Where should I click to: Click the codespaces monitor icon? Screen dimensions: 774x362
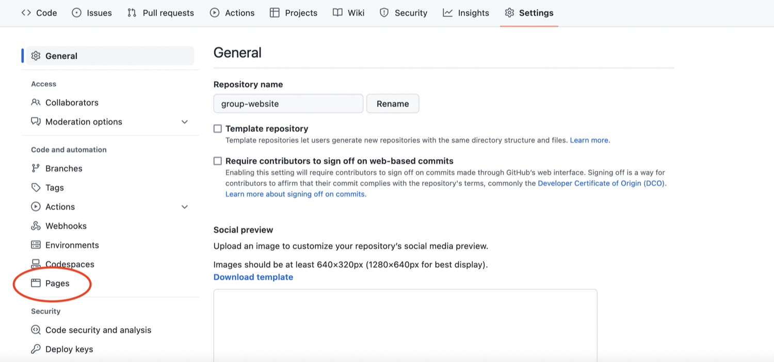pos(36,264)
